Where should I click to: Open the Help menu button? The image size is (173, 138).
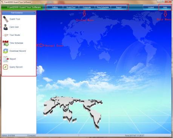tap(165, 7)
